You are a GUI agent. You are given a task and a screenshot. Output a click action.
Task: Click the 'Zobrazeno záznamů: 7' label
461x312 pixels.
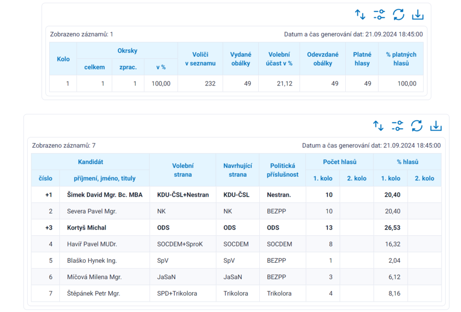point(64,145)
